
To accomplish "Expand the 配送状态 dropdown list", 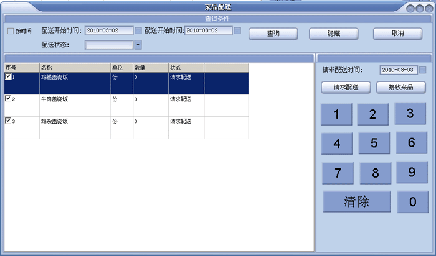I will click(x=138, y=45).
